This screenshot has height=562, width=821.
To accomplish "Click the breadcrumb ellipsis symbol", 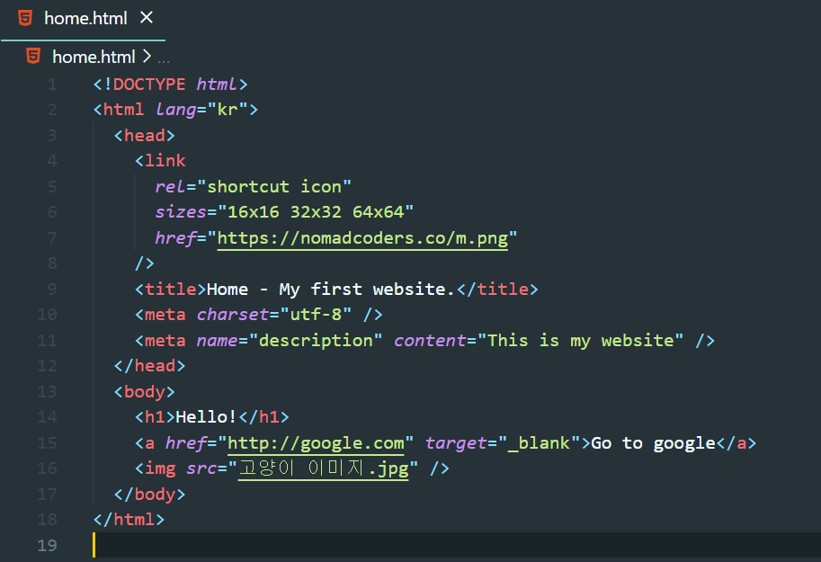I will 164,61.
